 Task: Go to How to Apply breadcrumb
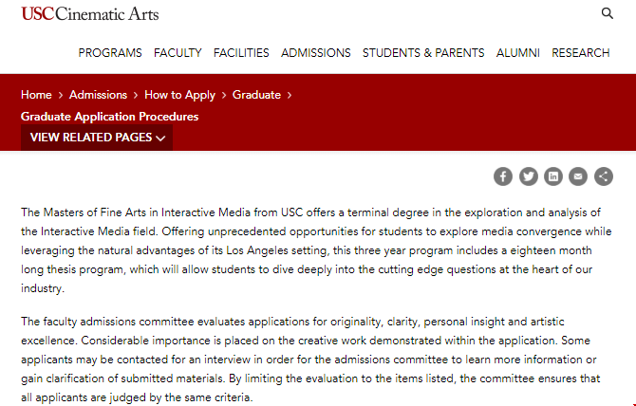[179, 95]
